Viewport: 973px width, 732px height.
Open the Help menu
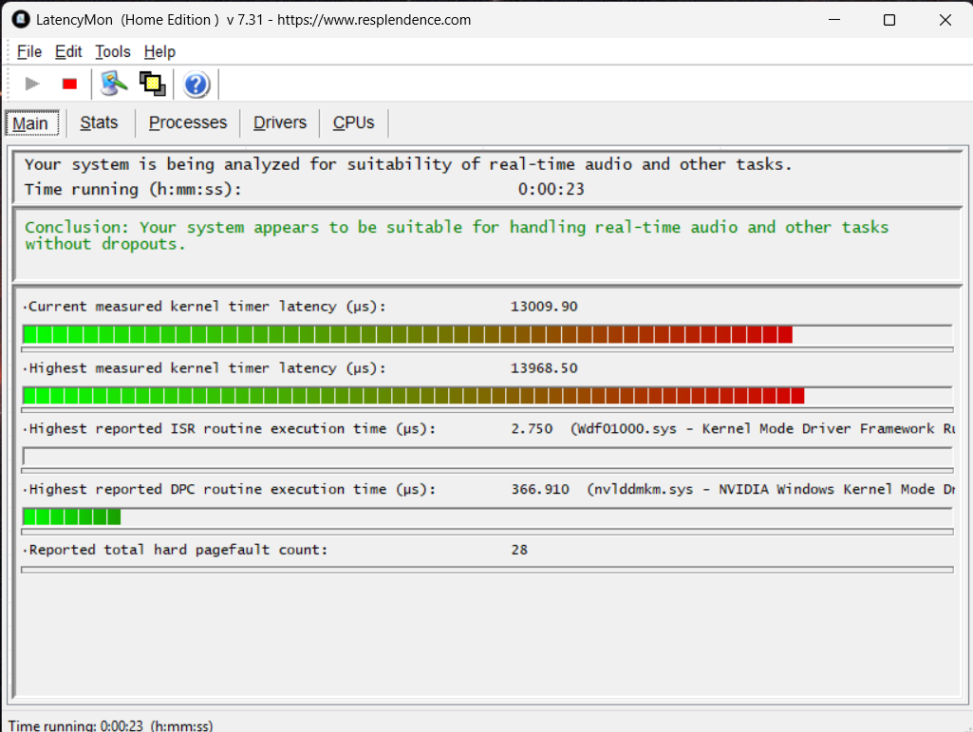(159, 51)
